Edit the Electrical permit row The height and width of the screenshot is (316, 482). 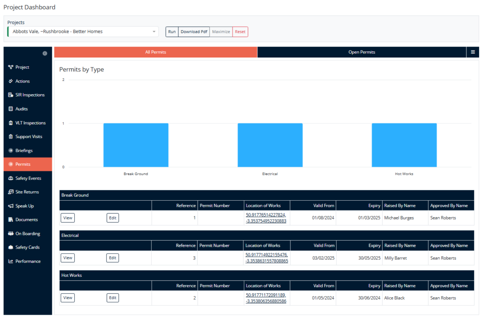pos(113,258)
